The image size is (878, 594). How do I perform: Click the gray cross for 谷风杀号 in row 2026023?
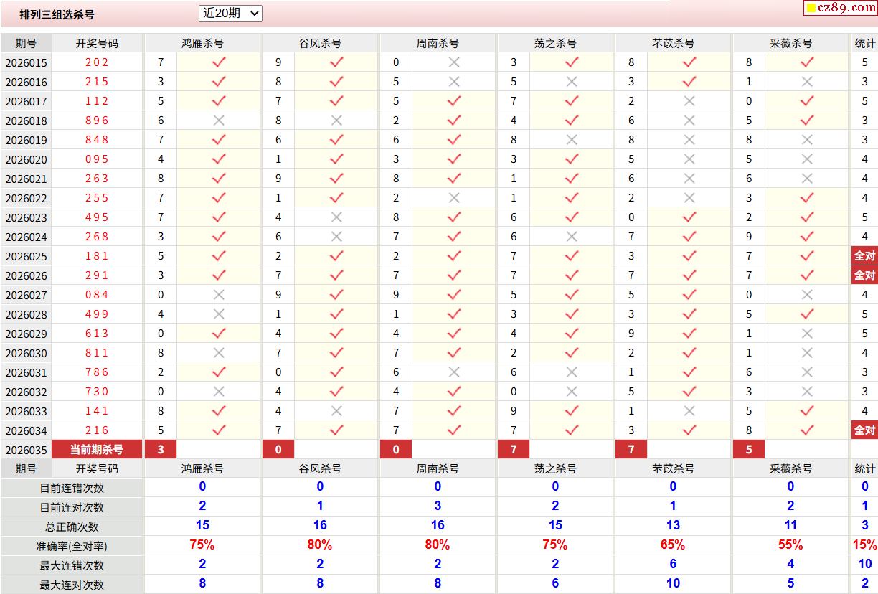[x=336, y=217]
